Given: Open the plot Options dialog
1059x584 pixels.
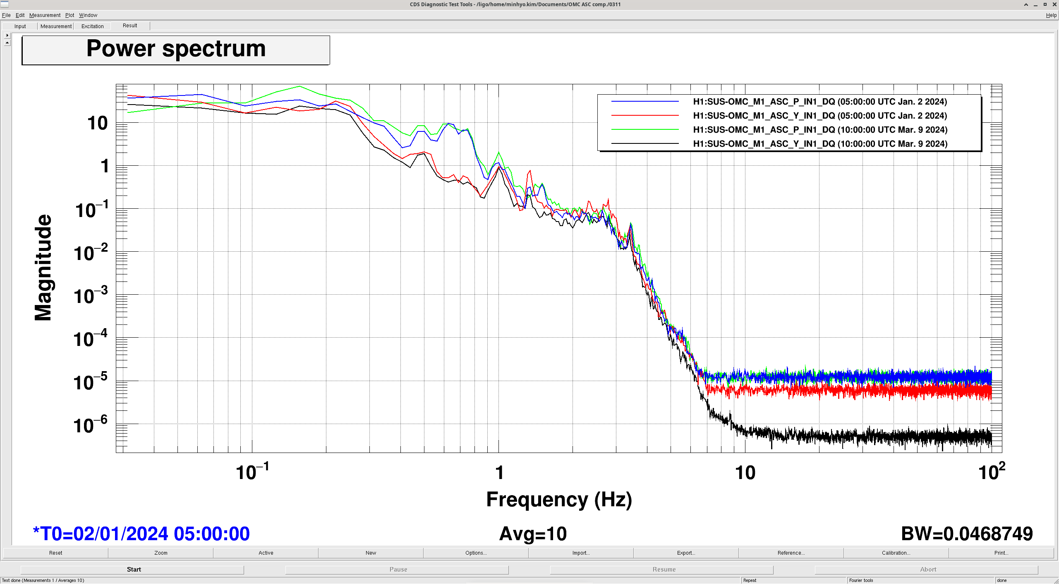Looking at the screenshot, I should tap(476, 553).
